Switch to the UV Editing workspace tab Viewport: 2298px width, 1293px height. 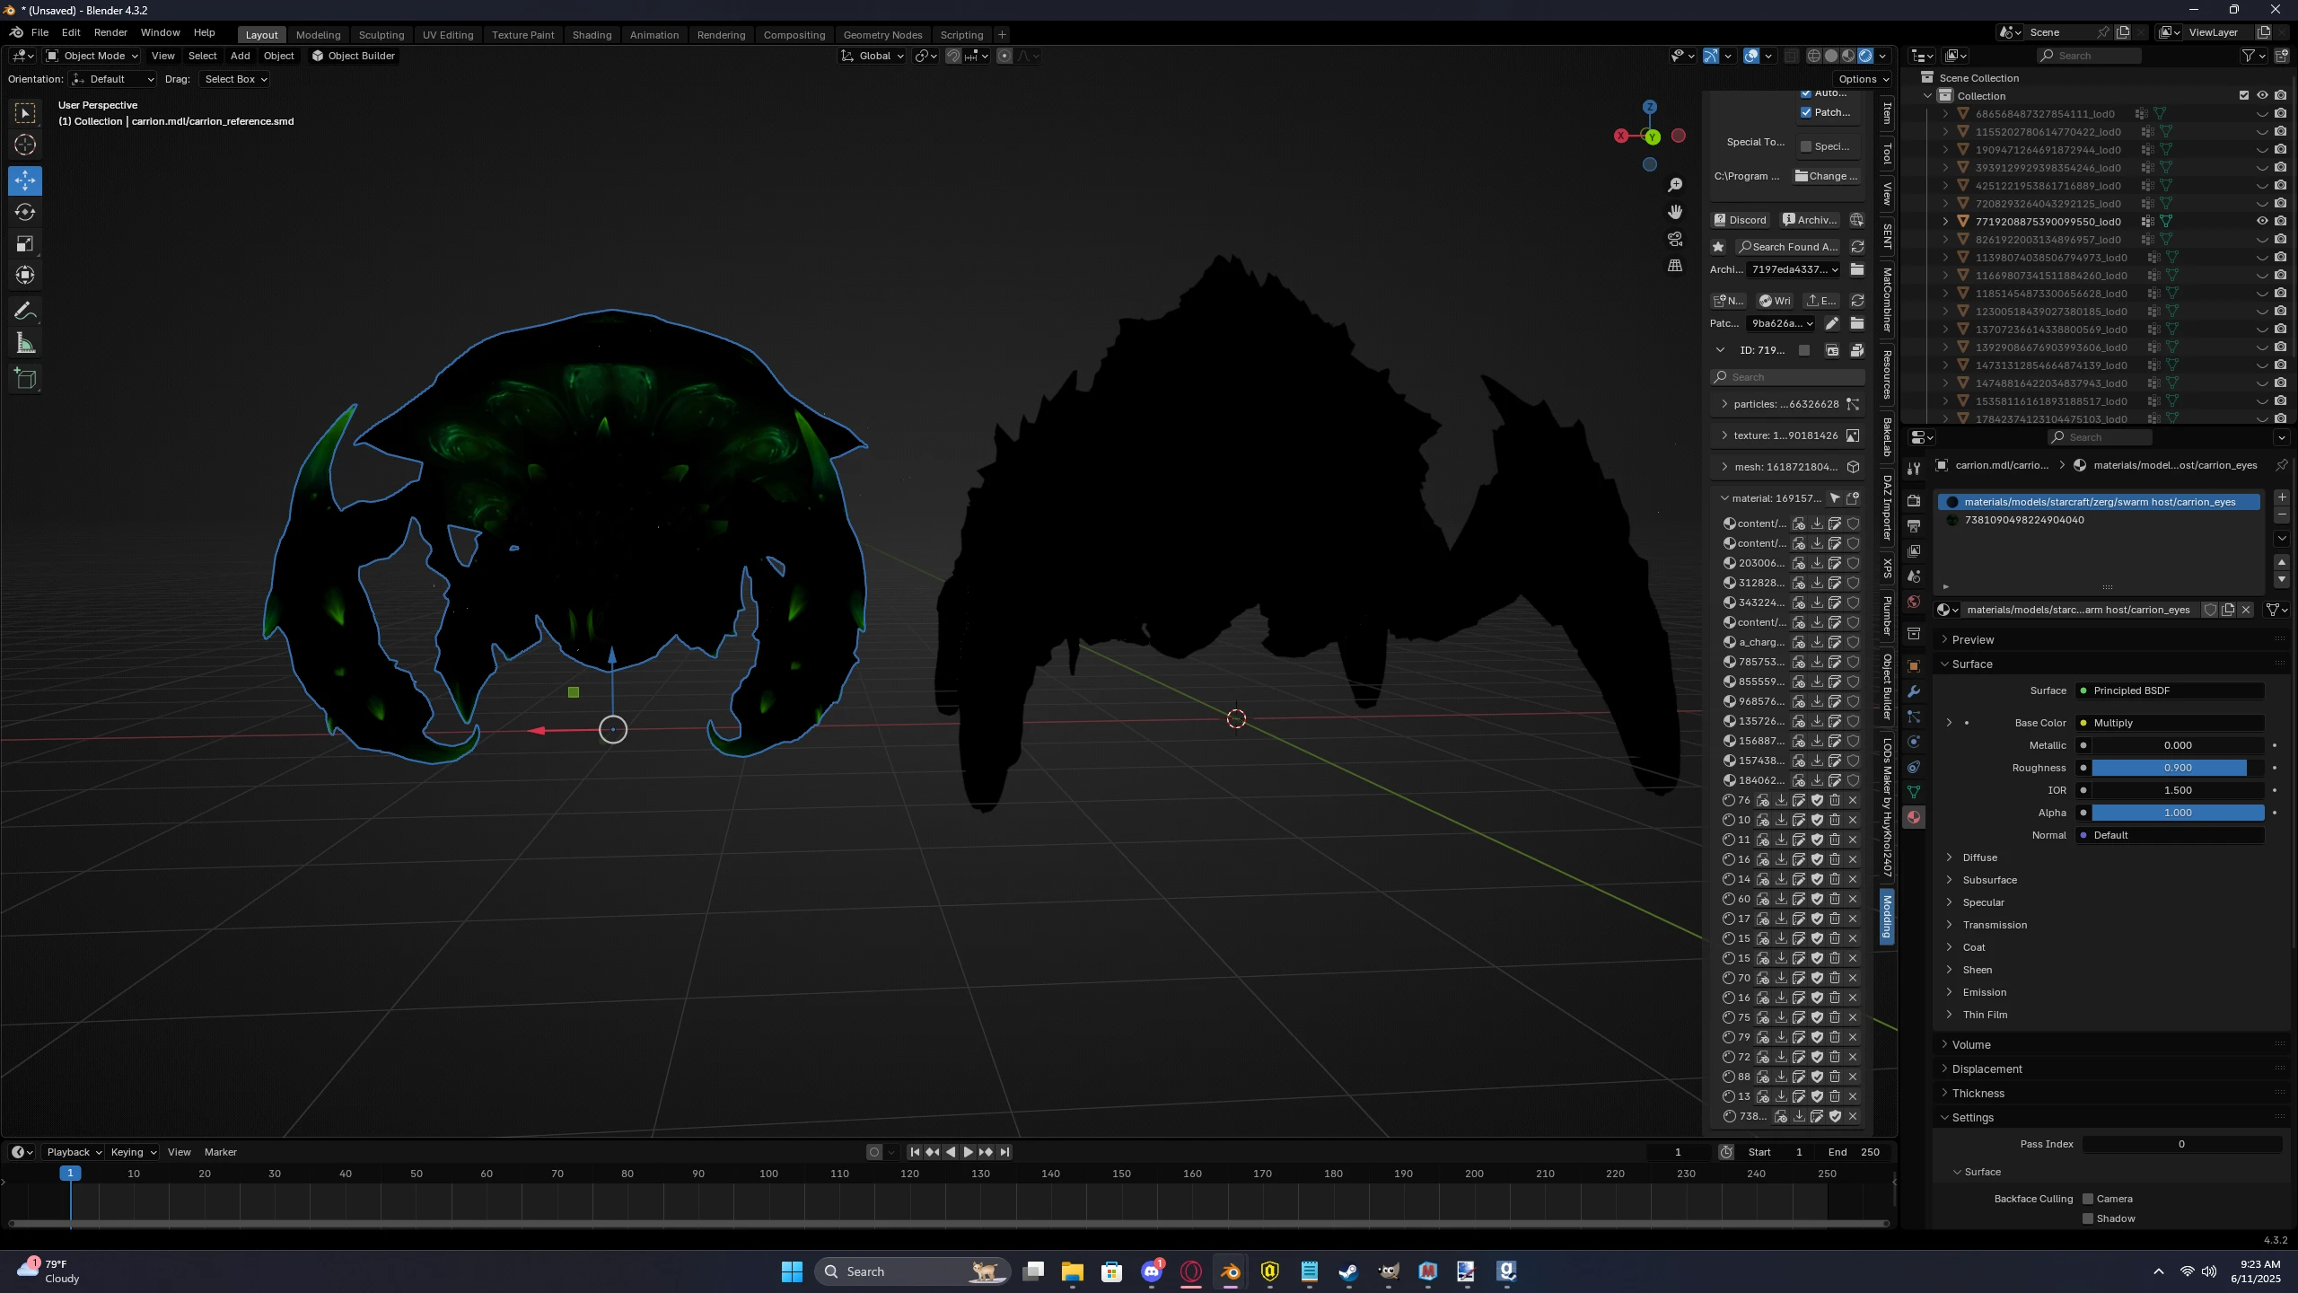click(447, 35)
